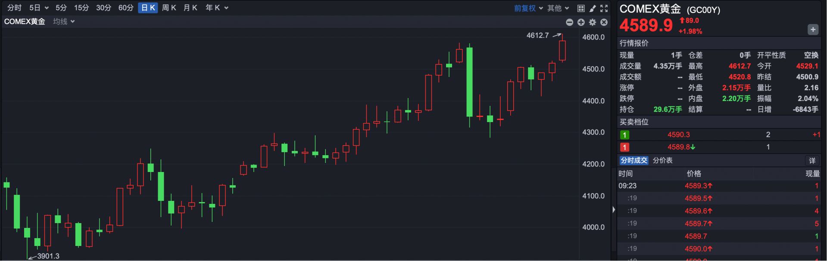Expand chart to fullscreen

coord(604,8)
